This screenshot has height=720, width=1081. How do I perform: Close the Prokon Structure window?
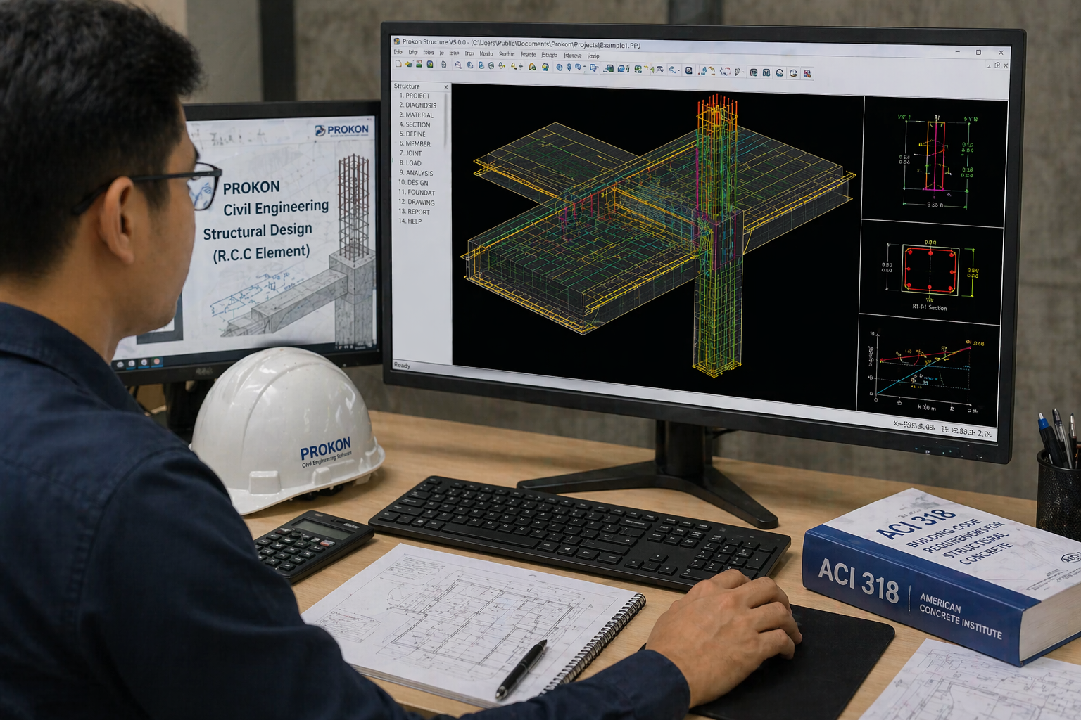[x=1001, y=52]
